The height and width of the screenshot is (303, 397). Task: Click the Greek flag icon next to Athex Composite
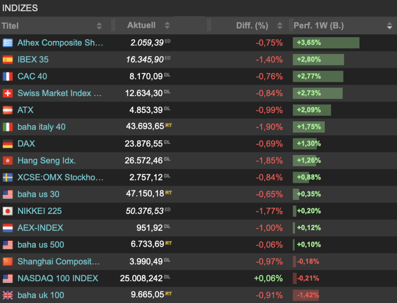(x=7, y=43)
